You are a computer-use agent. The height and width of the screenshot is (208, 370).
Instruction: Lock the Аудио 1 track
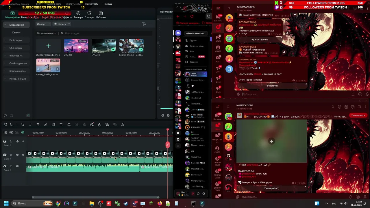click(x=11, y=166)
